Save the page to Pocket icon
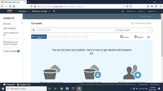This screenshot has width=163, height=91. [x=127, y=6]
